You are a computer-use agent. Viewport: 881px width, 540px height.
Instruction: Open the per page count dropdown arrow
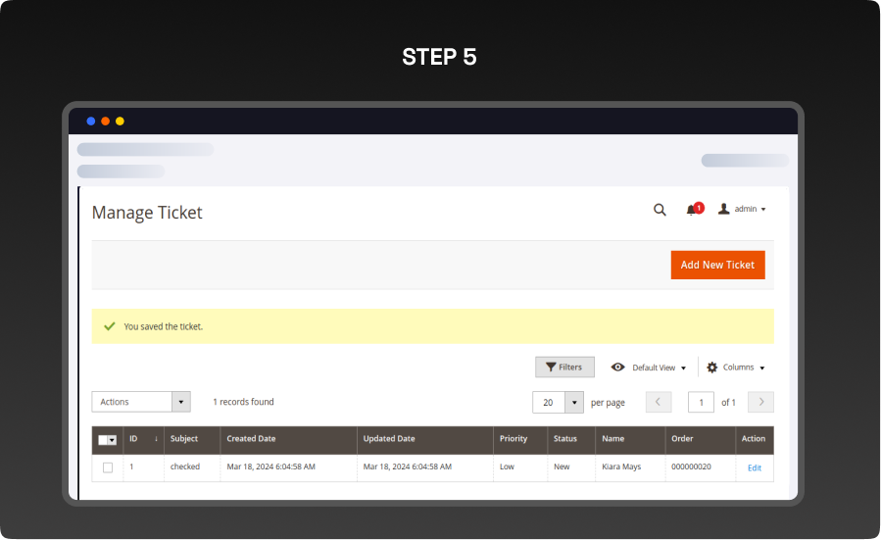(574, 403)
